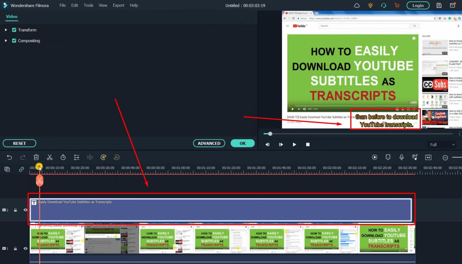Click the audio waveform icon
This screenshot has width=462, height=264.
[90, 157]
